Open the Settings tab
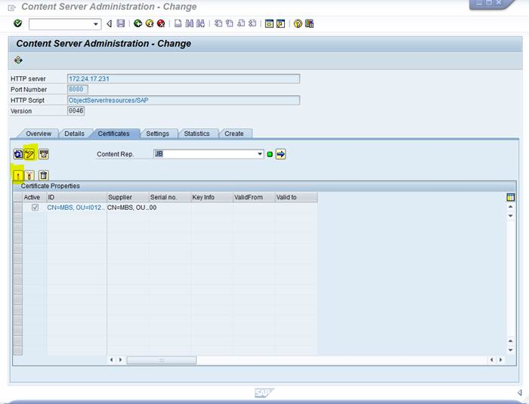 157,134
